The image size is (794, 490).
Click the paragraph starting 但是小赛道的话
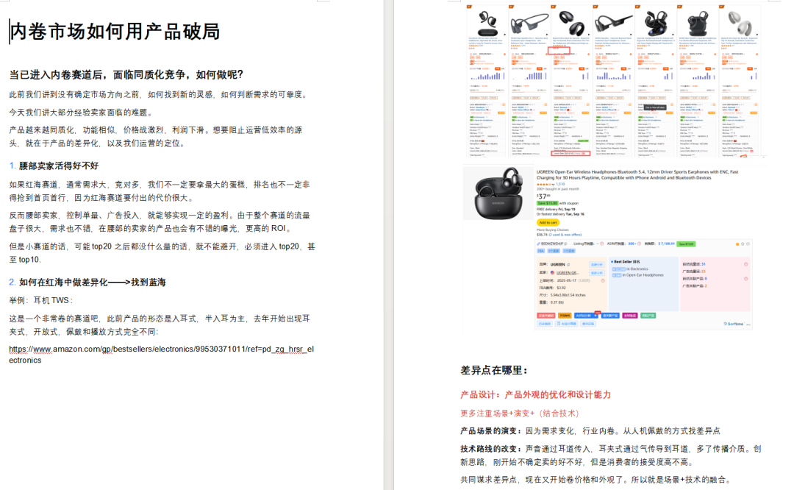click(162, 253)
